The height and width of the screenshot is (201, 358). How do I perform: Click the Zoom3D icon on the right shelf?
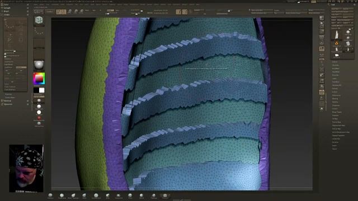(x=322, y=81)
